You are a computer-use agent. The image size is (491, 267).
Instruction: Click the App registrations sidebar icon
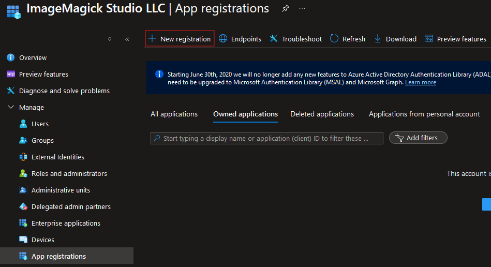[23, 256]
